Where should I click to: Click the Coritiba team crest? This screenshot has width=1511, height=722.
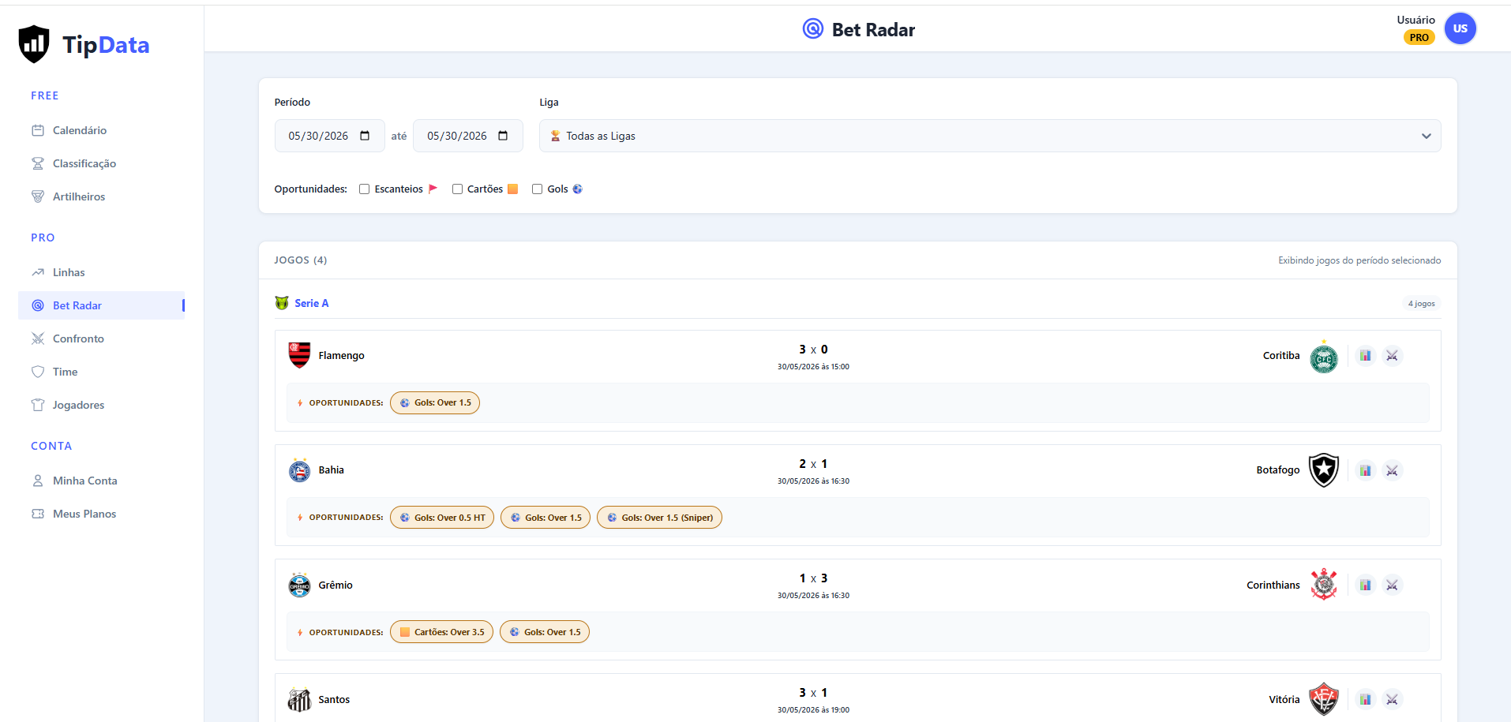(x=1324, y=357)
